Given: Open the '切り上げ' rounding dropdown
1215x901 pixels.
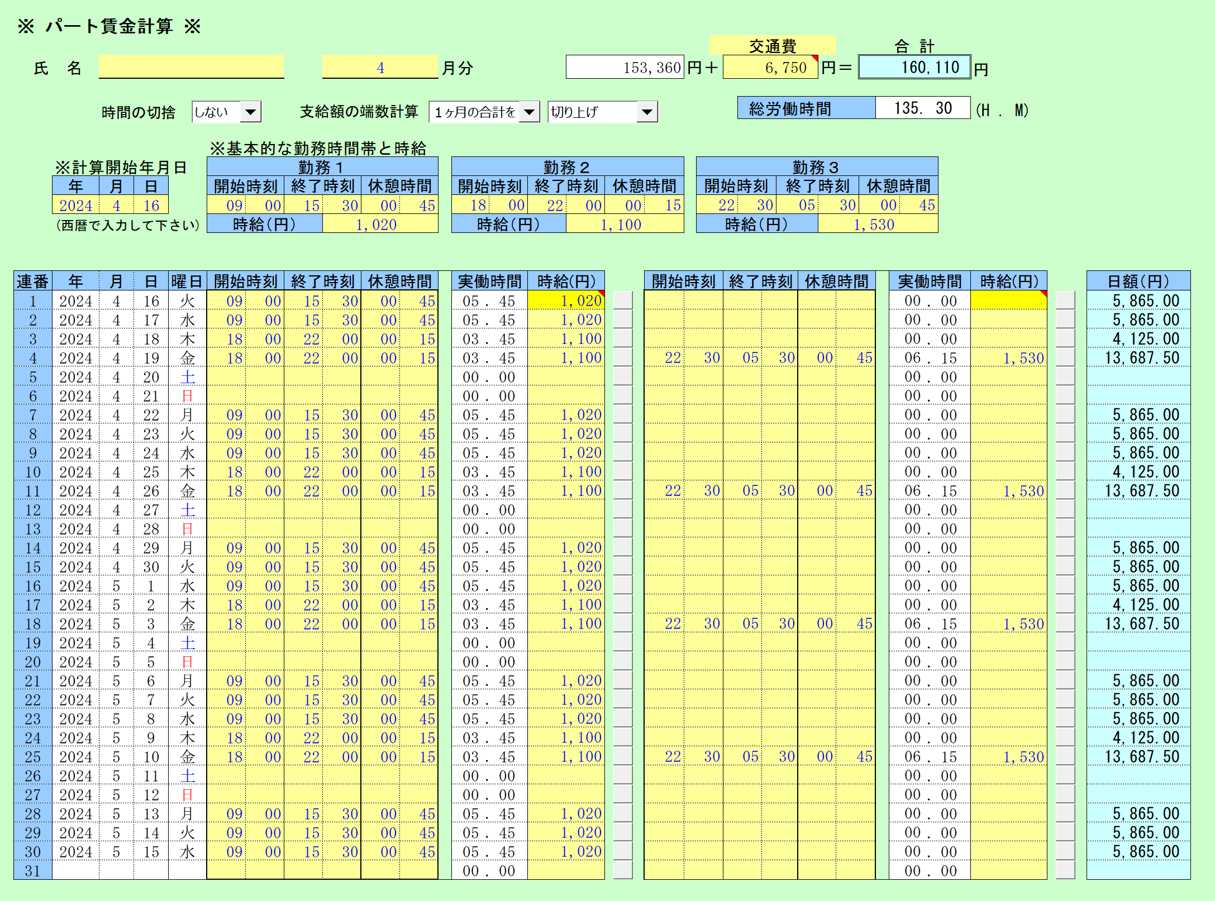Looking at the screenshot, I should pos(647,112).
